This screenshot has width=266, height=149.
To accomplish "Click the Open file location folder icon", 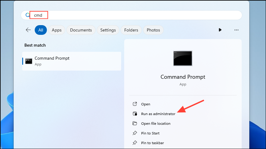I will 135,123.
